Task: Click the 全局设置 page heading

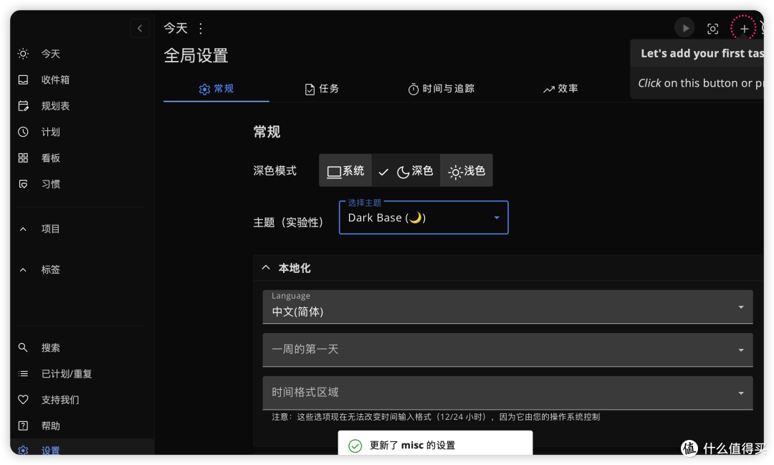Action: pyautogui.click(x=196, y=55)
